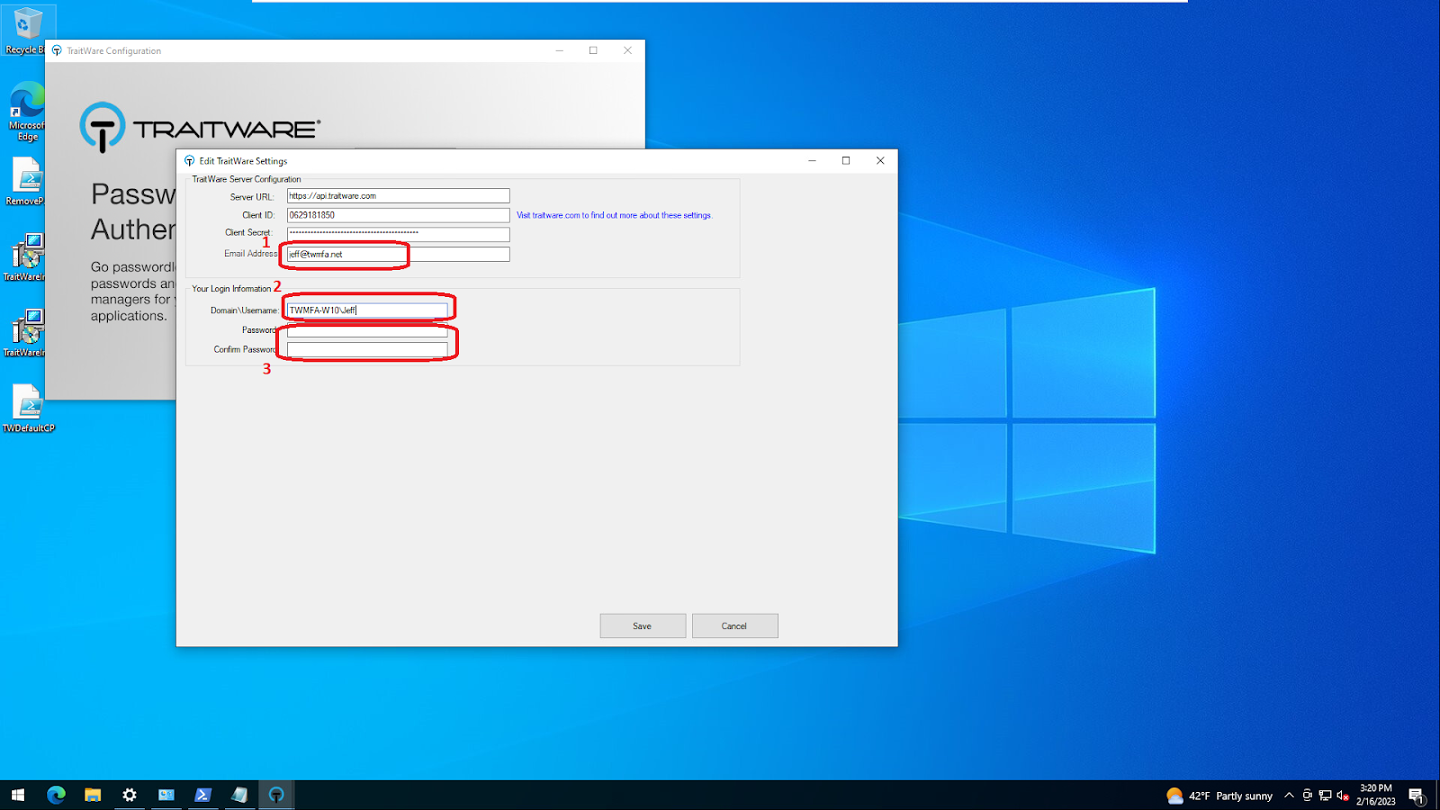Open network status tray icon
1440x810 pixels.
click(x=1325, y=796)
